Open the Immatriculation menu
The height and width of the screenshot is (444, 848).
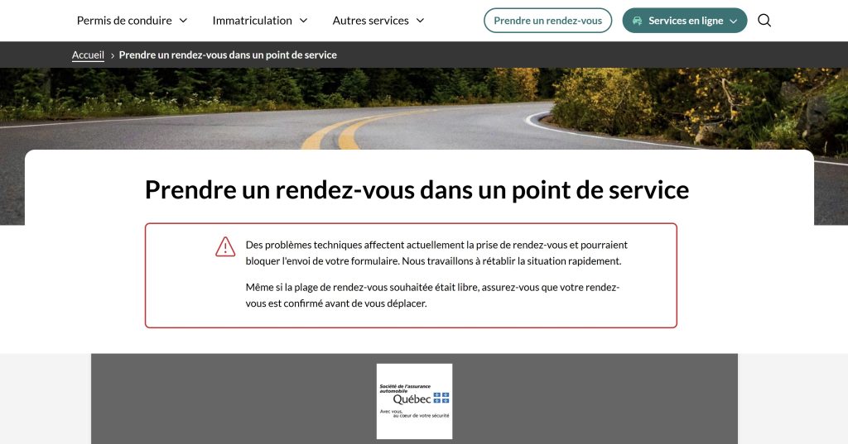(x=252, y=21)
